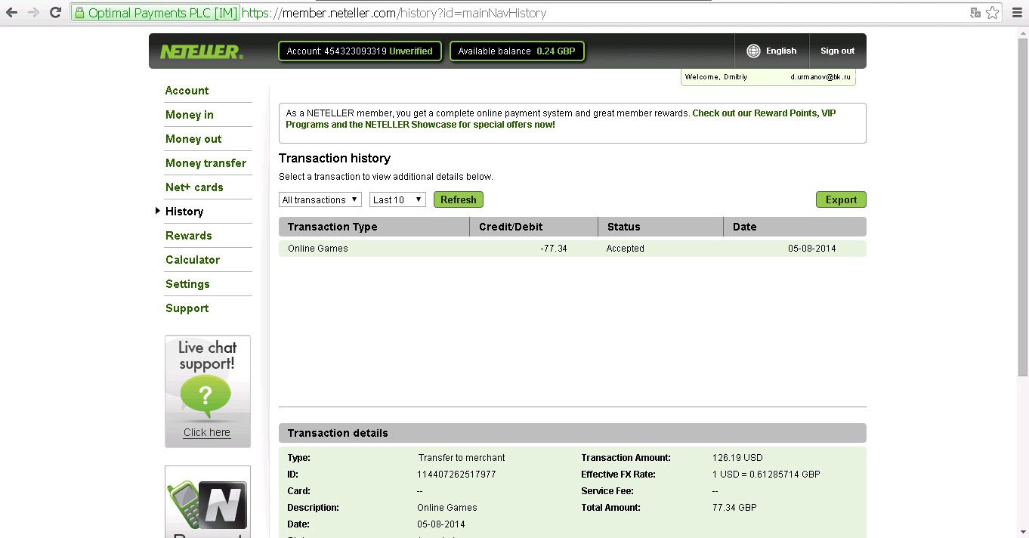Click the Available balance 0.24 GBP badge
Viewport: 1029px width, 538px height.
(517, 51)
